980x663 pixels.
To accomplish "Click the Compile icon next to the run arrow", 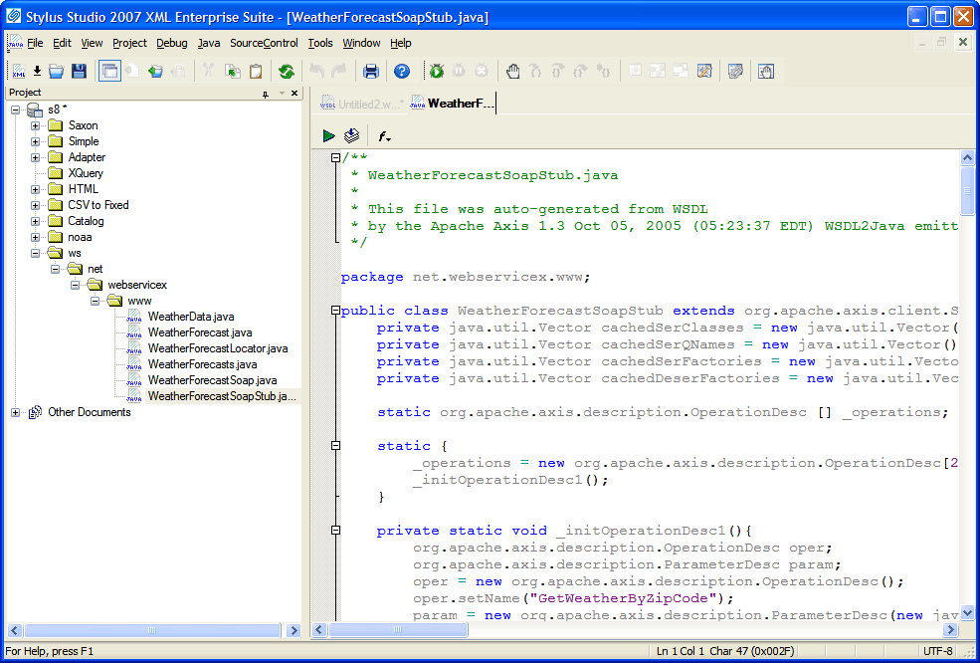I will click(352, 135).
